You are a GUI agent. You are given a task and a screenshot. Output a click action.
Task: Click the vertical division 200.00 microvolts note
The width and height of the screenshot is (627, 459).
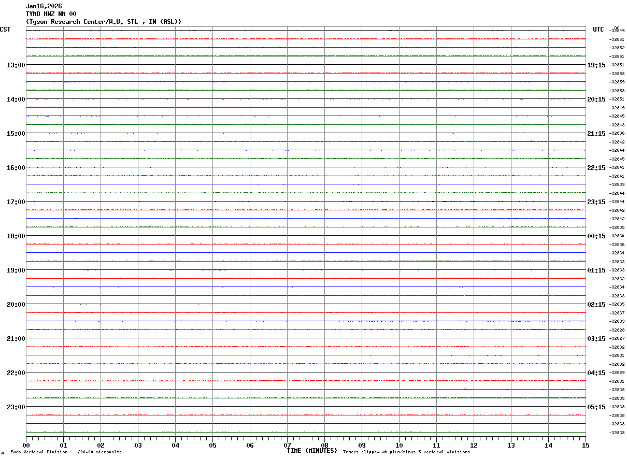tap(66, 452)
